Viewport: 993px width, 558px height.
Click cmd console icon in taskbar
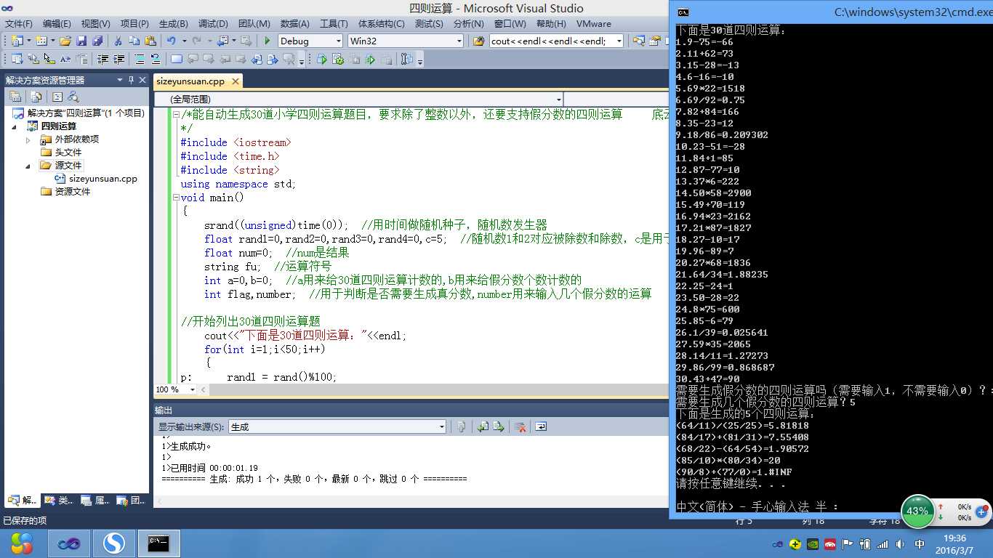pyautogui.click(x=158, y=543)
